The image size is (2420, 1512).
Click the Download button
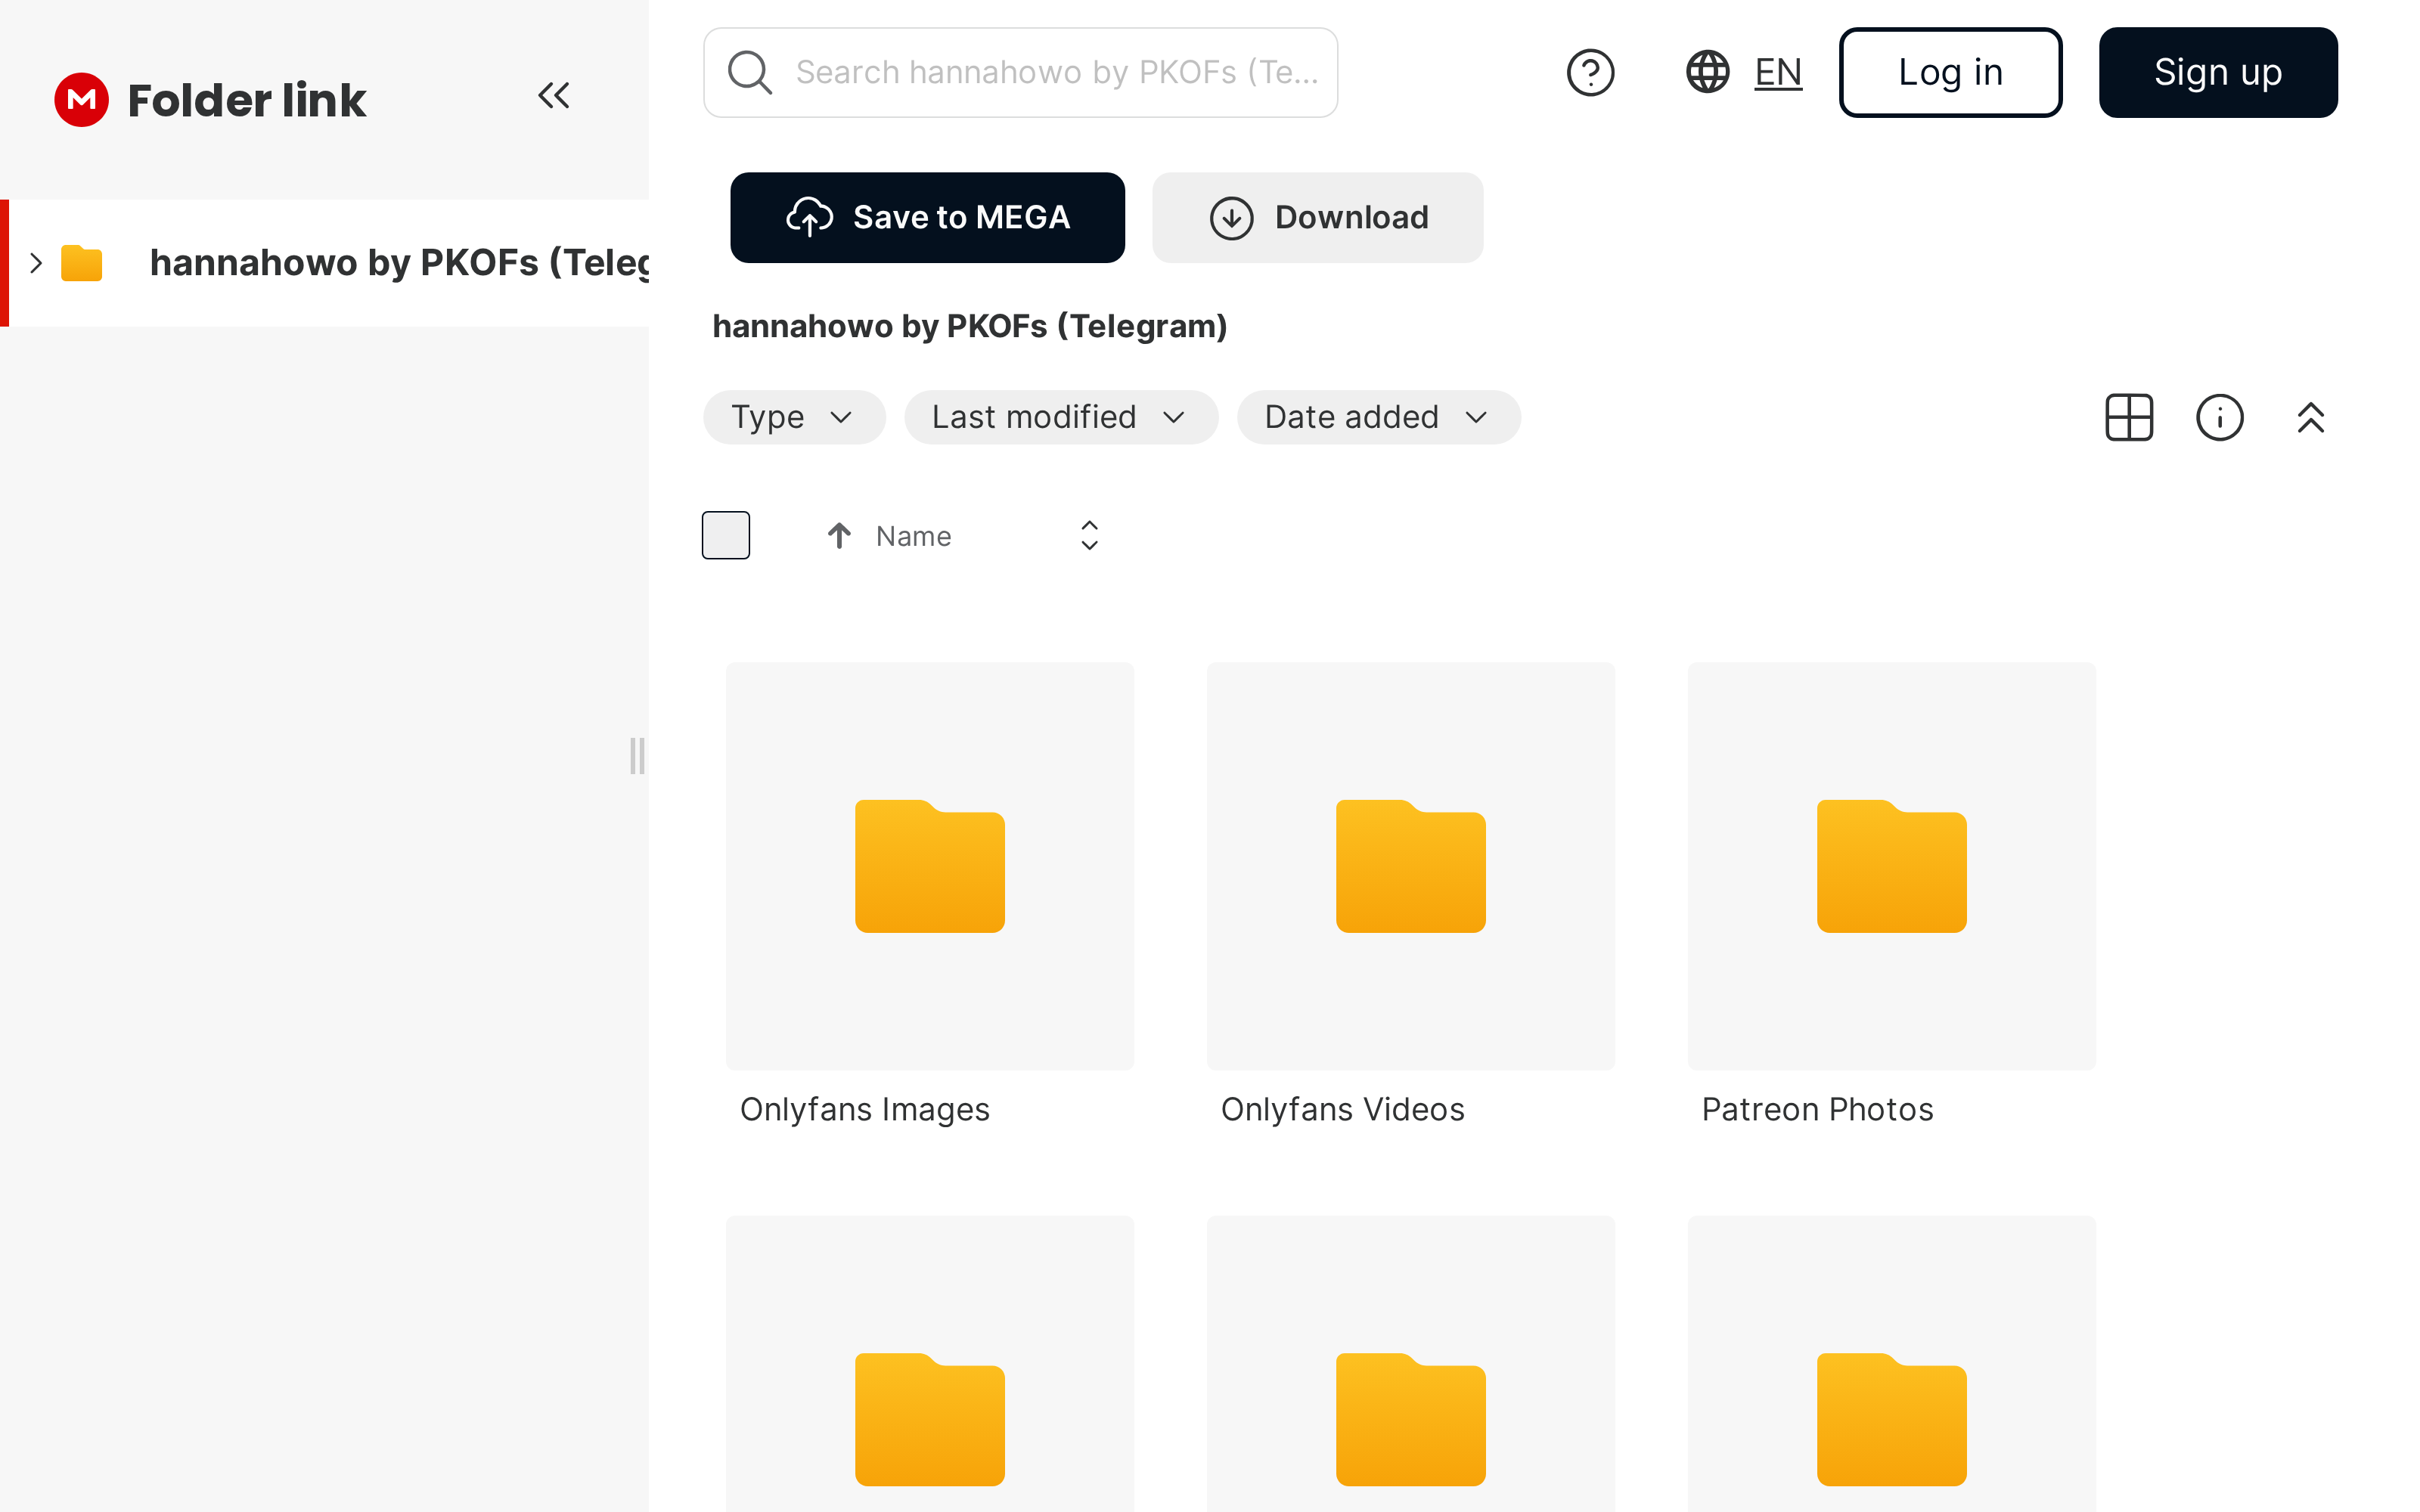(1317, 217)
